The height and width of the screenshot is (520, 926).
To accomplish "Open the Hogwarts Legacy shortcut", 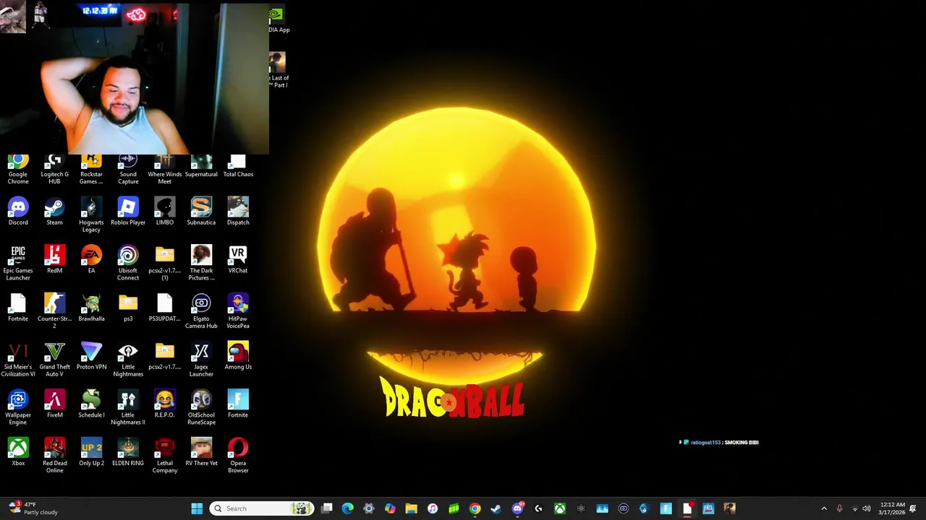I will click(91, 214).
